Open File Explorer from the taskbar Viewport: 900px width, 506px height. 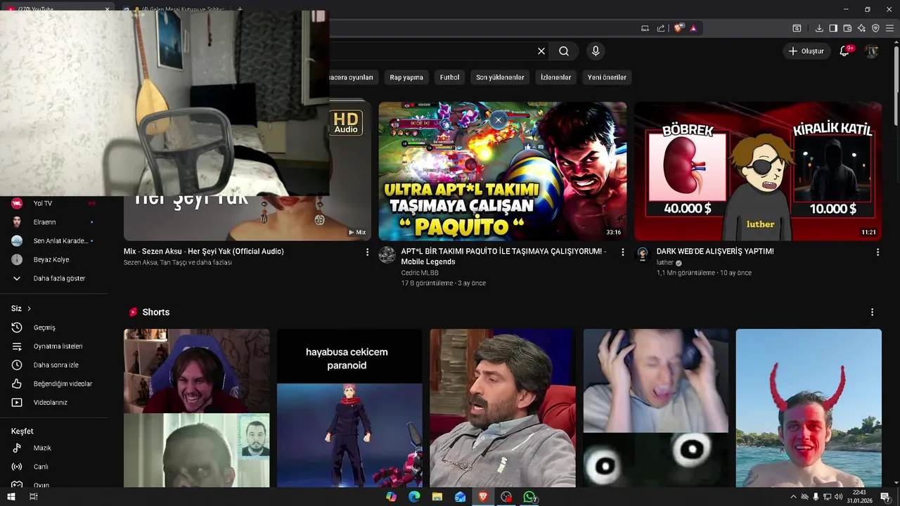click(437, 497)
